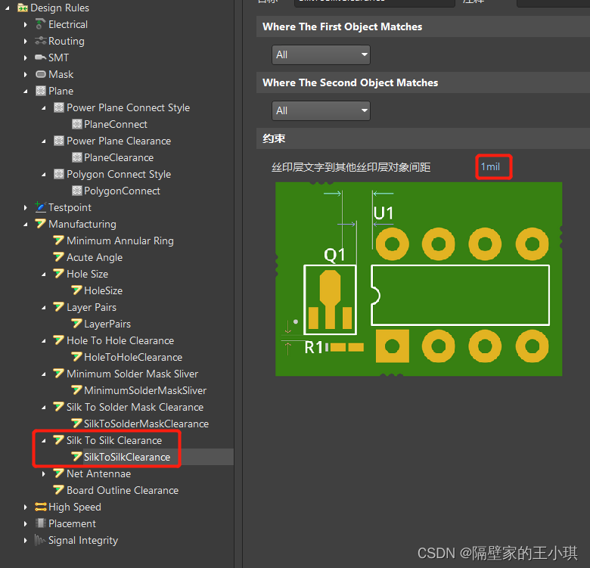
Task: Click the Net Antennae rule icon
Action: pos(59,473)
